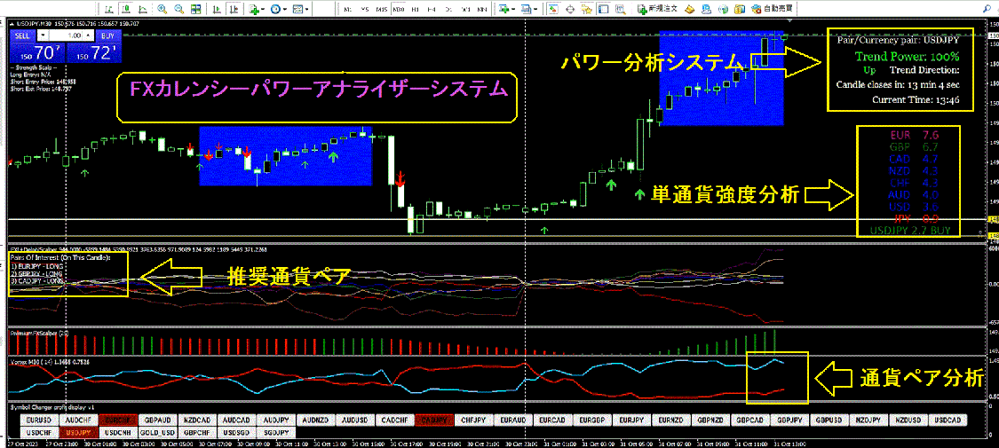The height and width of the screenshot is (448, 999).
Task: Switch symbol to NZDUSD
Action: click(908, 420)
